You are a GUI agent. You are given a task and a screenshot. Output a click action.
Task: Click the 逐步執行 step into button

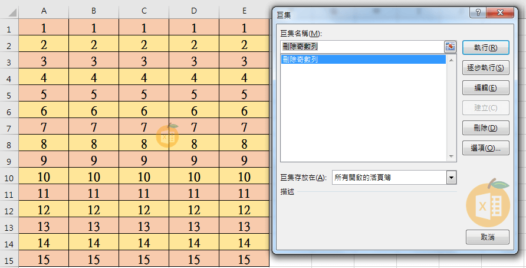(x=486, y=68)
